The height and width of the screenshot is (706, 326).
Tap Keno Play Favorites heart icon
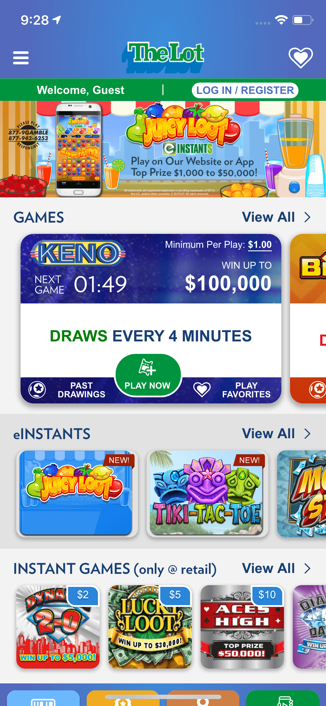click(x=202, y=389)
